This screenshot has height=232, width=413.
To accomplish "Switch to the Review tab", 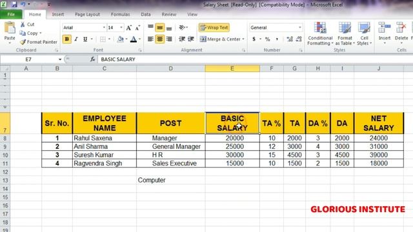I will pos(169,14).
